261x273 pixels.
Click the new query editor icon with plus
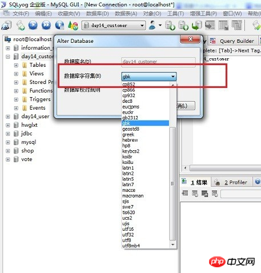coord(20,25)
